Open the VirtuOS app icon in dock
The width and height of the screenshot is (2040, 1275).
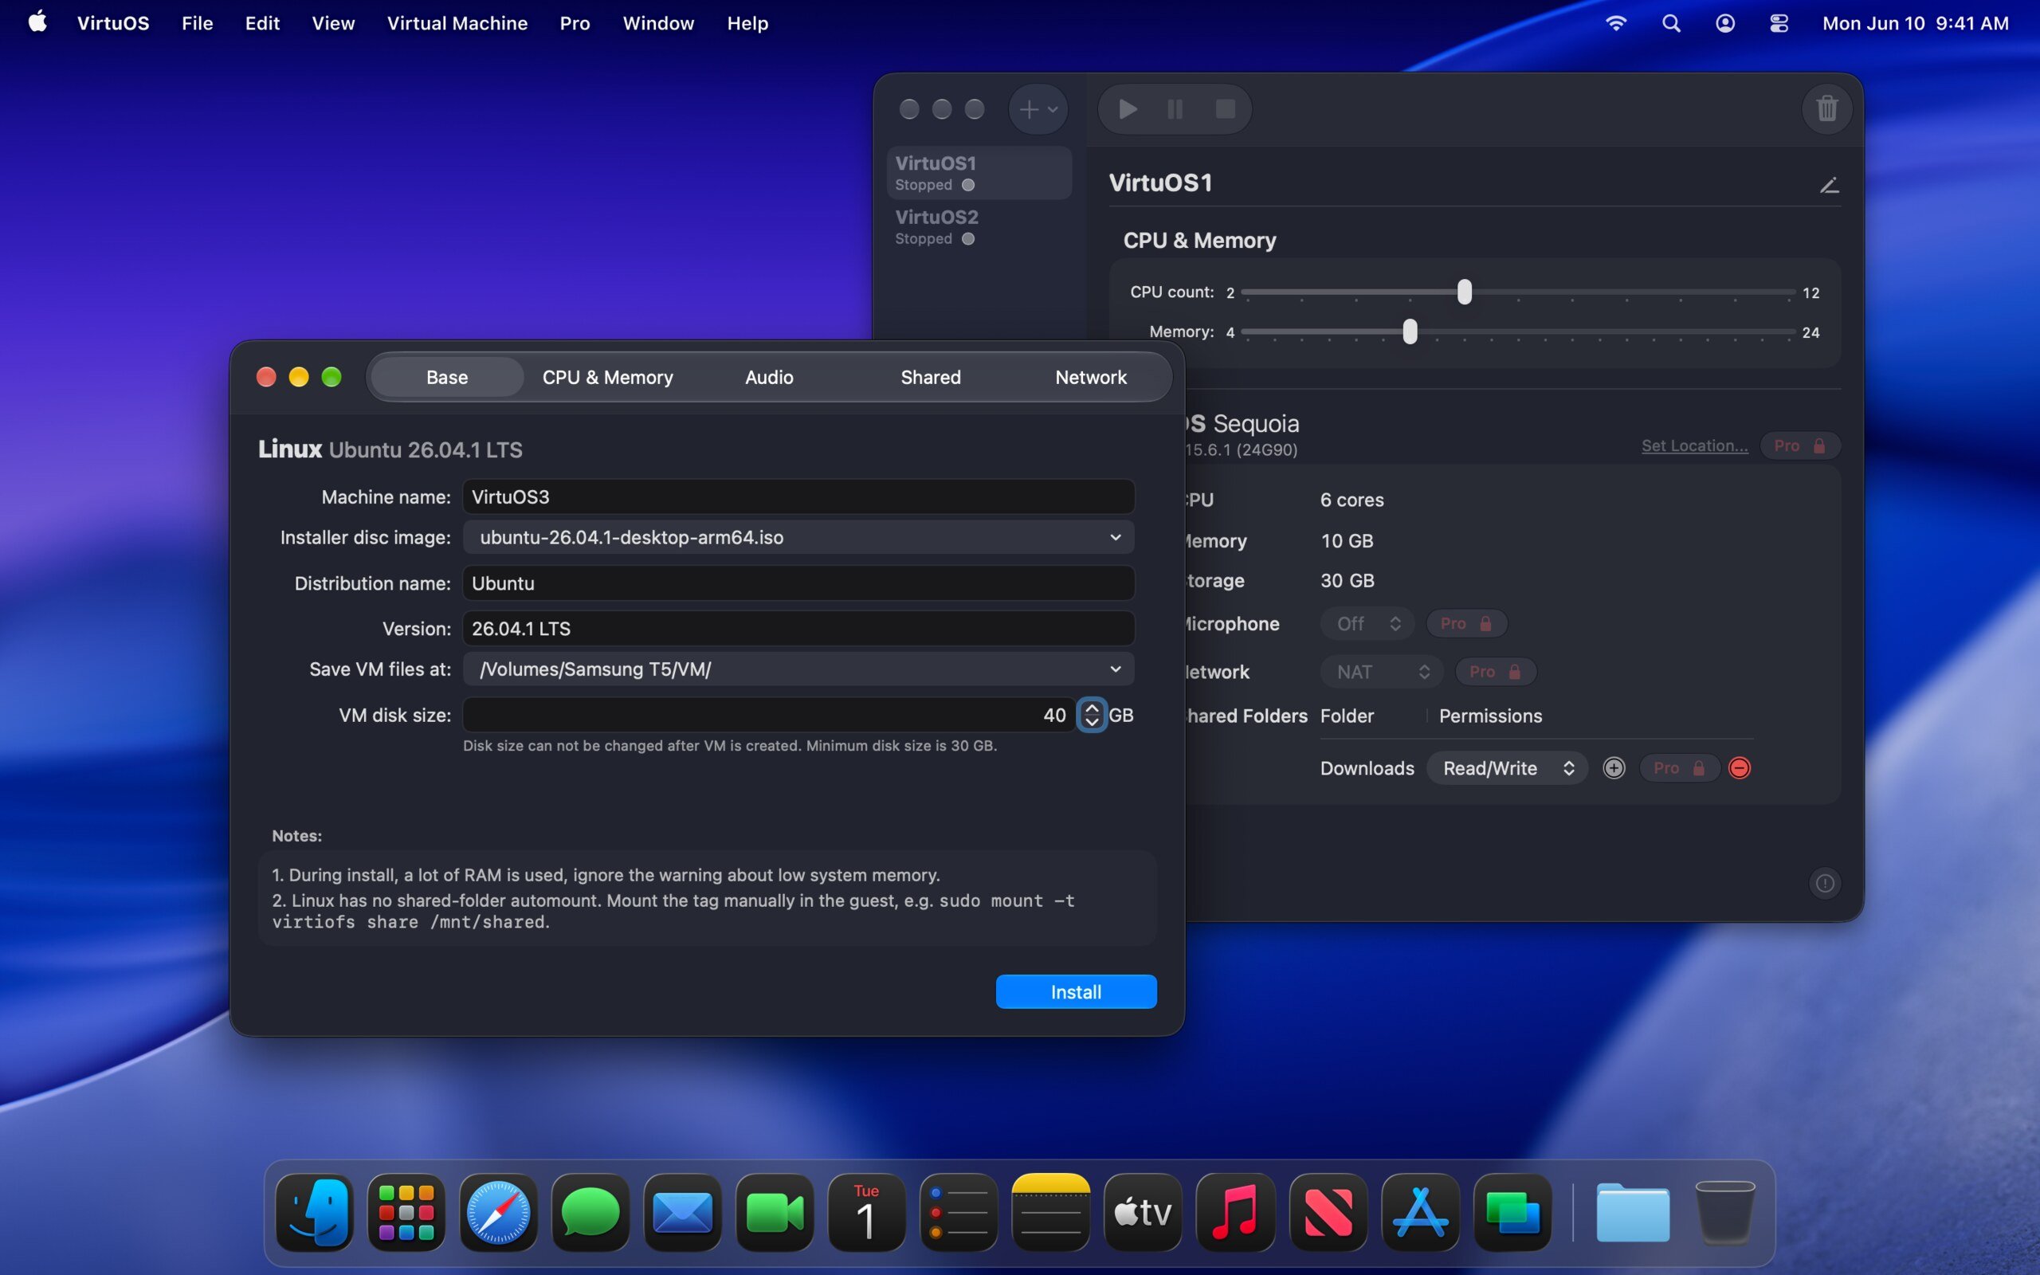[x=1512, y=1212]
